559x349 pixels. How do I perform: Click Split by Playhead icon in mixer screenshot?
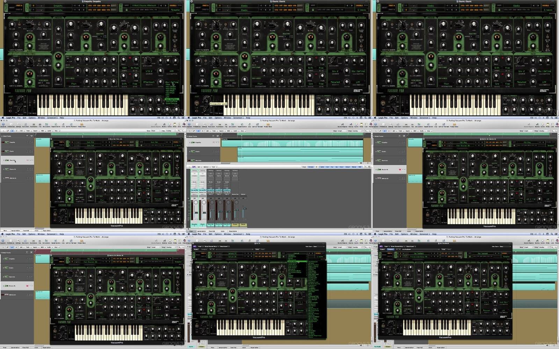click(x=257, y=125)
